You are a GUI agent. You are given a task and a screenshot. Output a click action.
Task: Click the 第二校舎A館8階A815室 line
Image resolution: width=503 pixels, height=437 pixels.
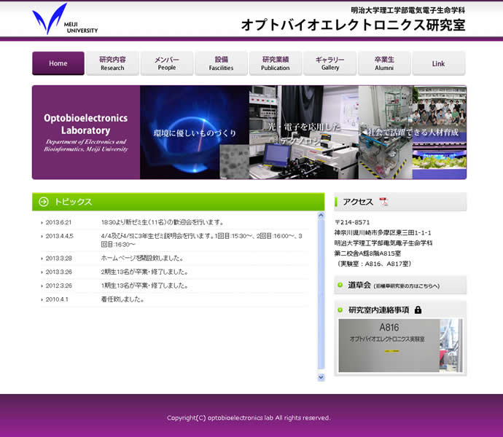367,253
